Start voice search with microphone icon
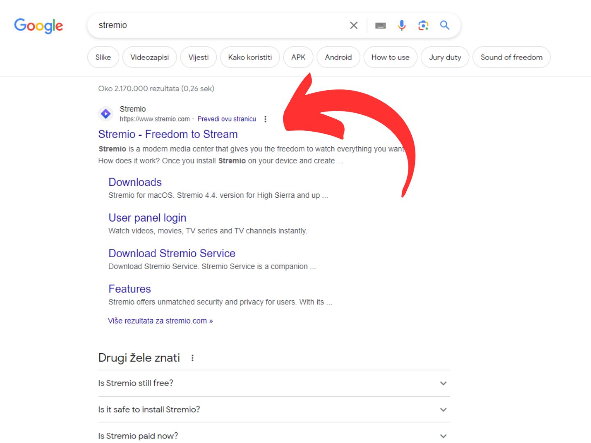This screenshot has height=443, width=591. coord(402,25)
